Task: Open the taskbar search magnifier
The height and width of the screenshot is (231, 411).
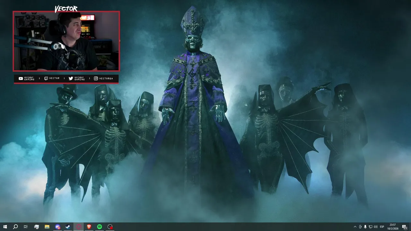Action: [15, 227]
